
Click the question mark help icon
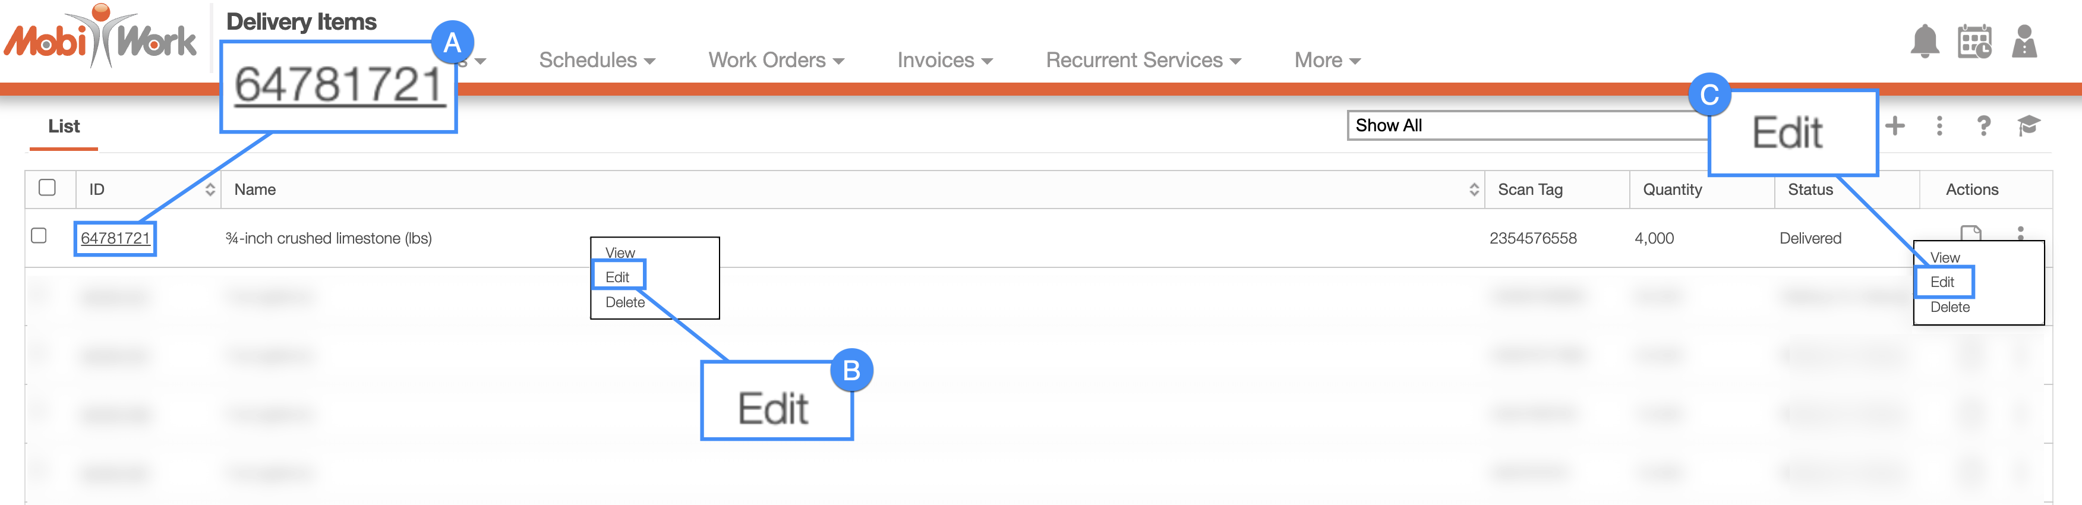[1983, 125]
